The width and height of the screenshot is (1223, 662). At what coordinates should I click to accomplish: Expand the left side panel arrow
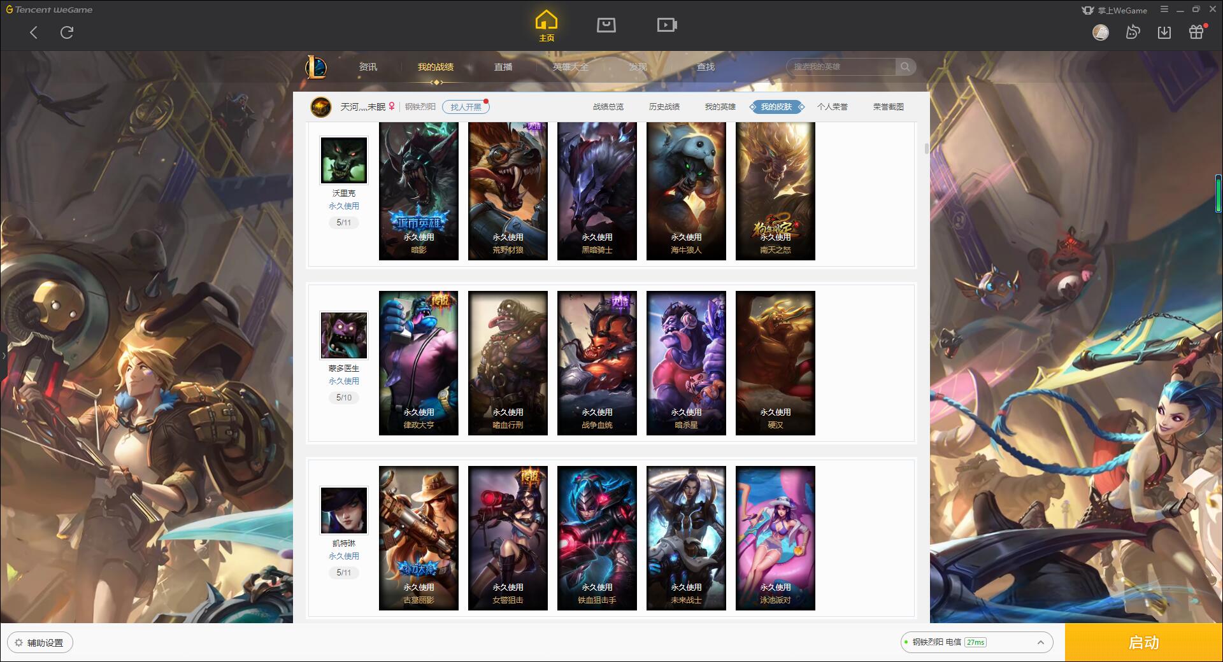point(3,356)
